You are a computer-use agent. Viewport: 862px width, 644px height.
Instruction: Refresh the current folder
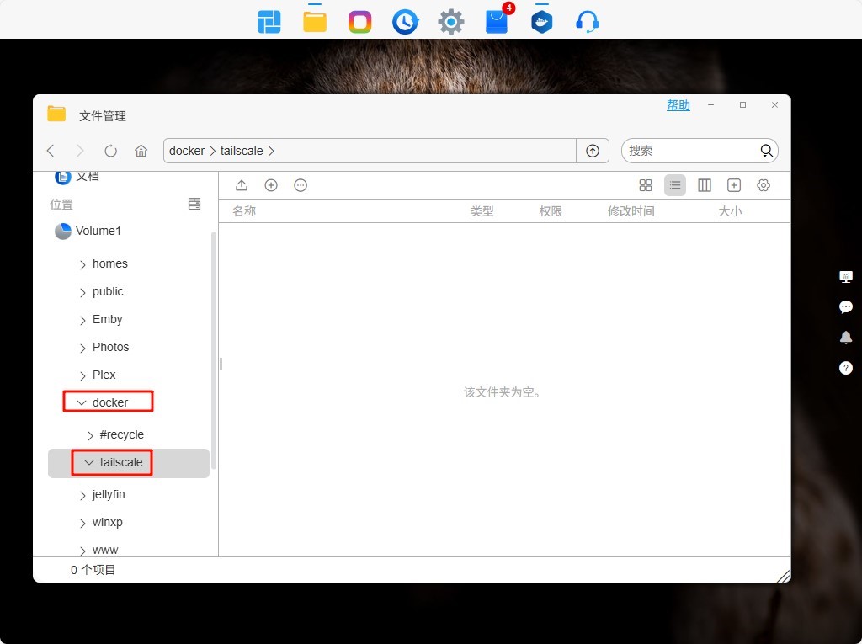pos(110,151)
